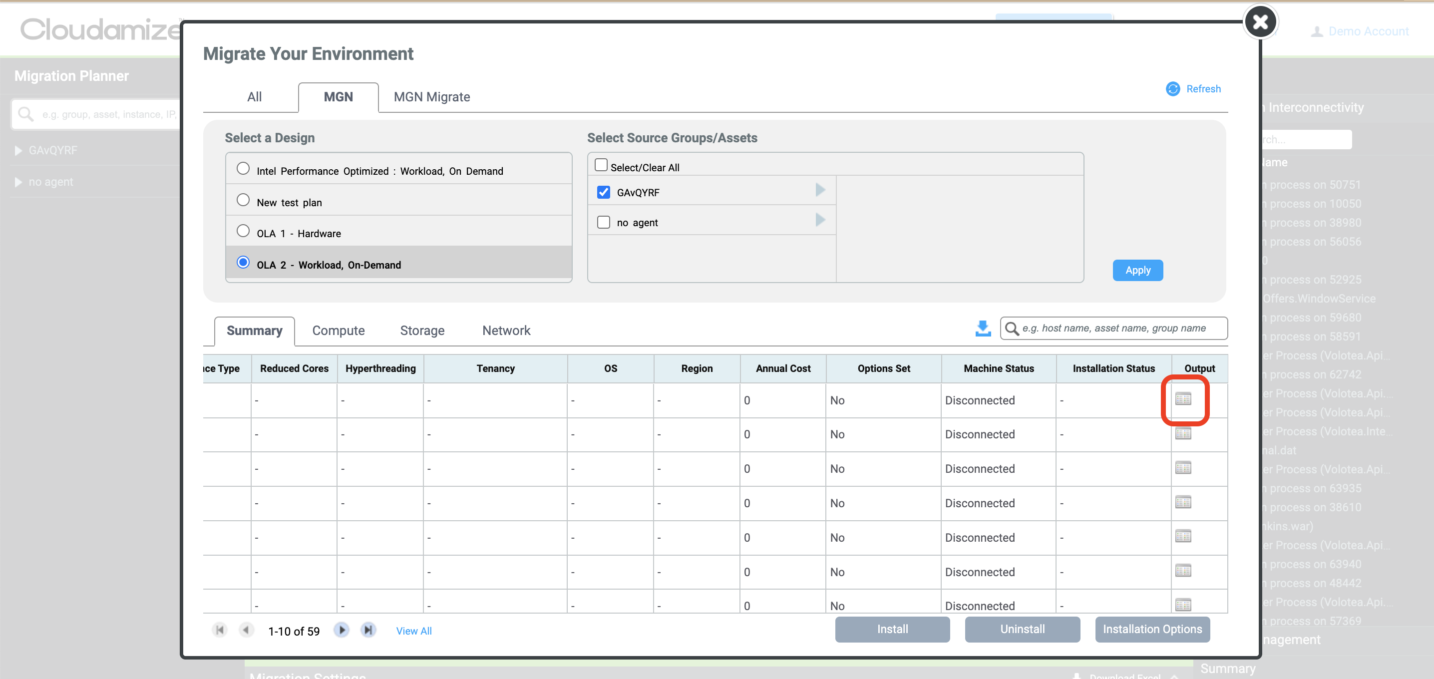Screen dimensions: 1434x679
Task: Click the Demo Account user icon
Action: [x=1317, y=32]
